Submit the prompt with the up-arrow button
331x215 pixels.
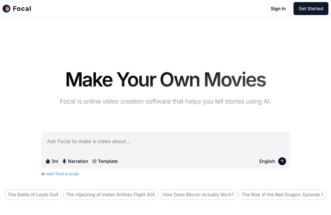point(282,161)
